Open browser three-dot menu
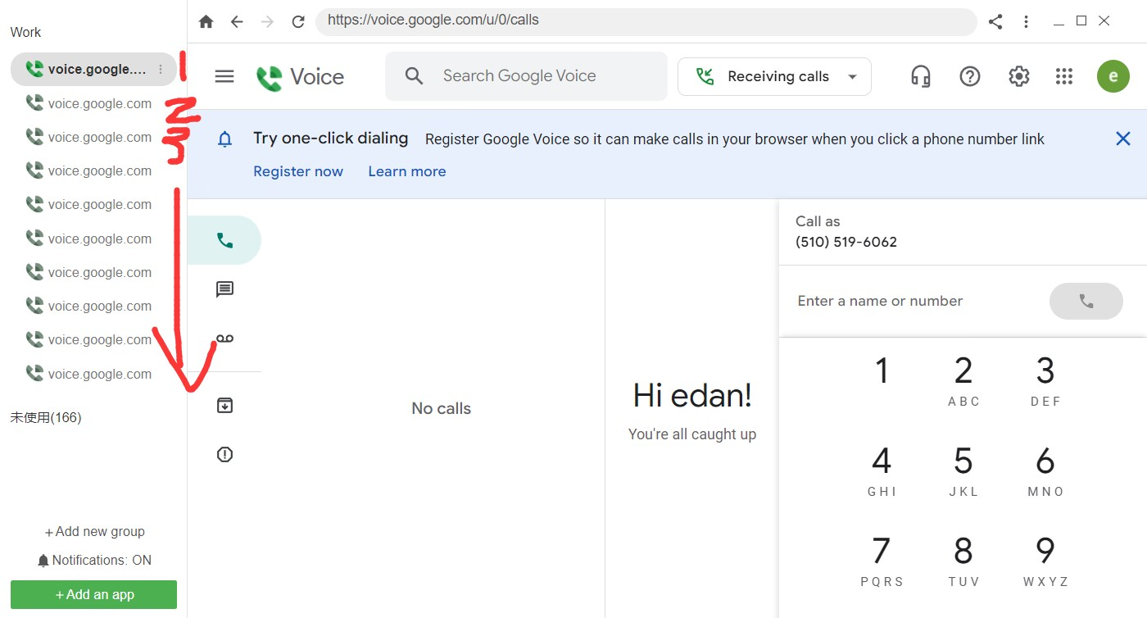This screenshot has width=1147, height=618. [1026, 22]
